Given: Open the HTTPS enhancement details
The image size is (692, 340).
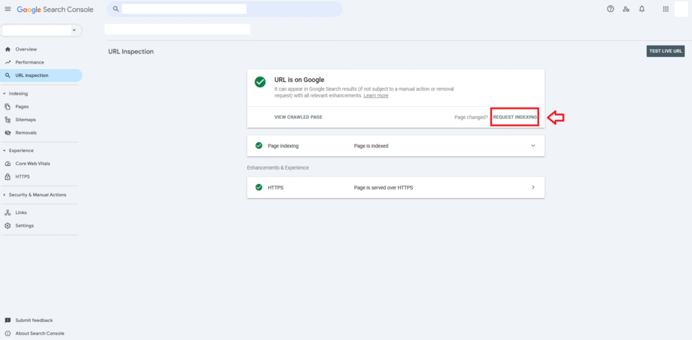Looking at the screenshot, I should (533, 187).
